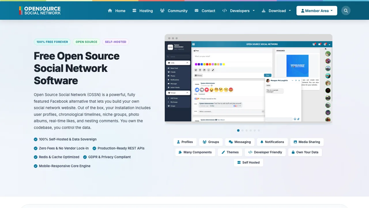Click the OPEN SOURCE badge

[x=86, y=42]
